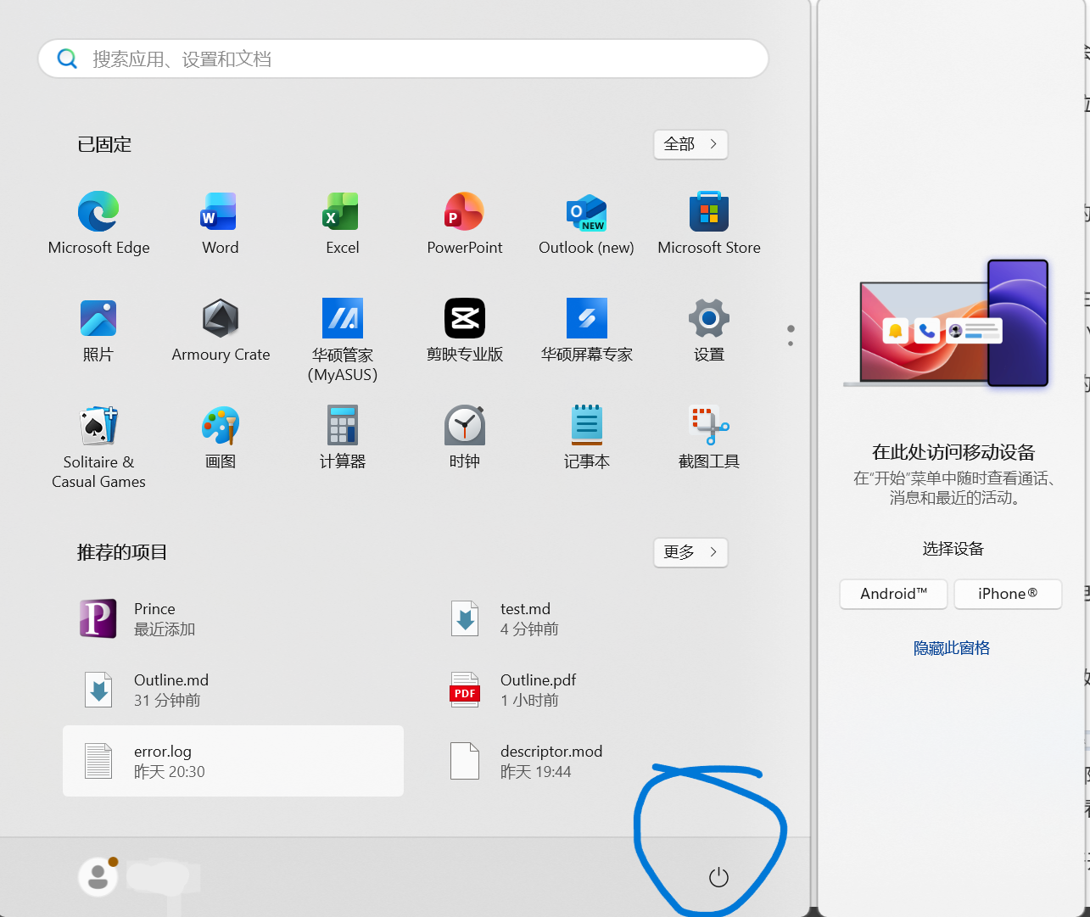1090x917 pixels.
Task: Show more recommended items via 更多
Action: coord(690,552)
